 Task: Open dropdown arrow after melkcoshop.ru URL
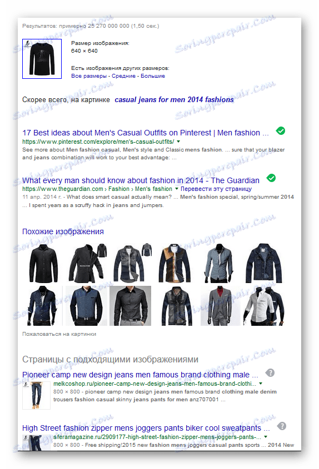261,384
